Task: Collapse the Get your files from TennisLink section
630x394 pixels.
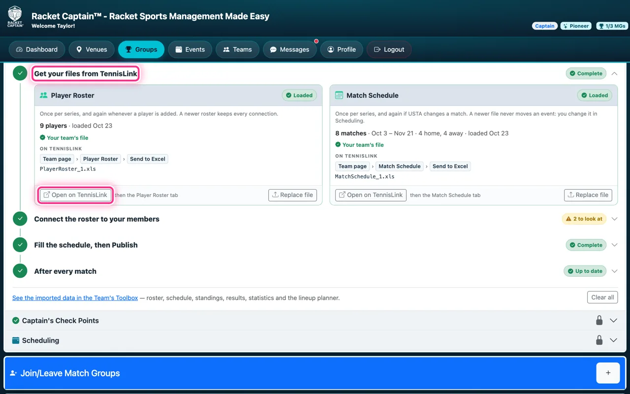Action: click(x=614, y=73)
